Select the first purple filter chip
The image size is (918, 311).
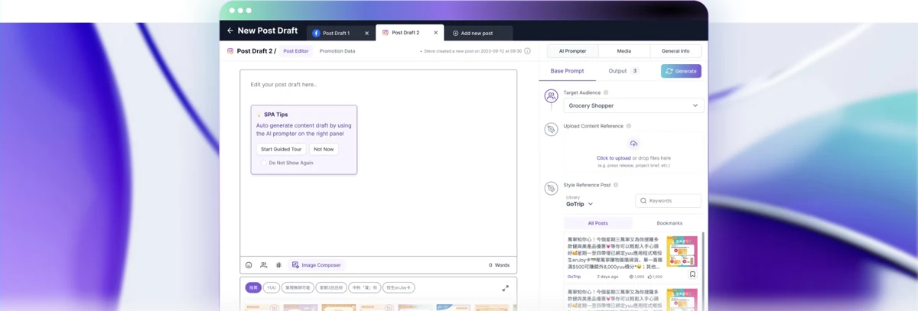pos(253,287)
